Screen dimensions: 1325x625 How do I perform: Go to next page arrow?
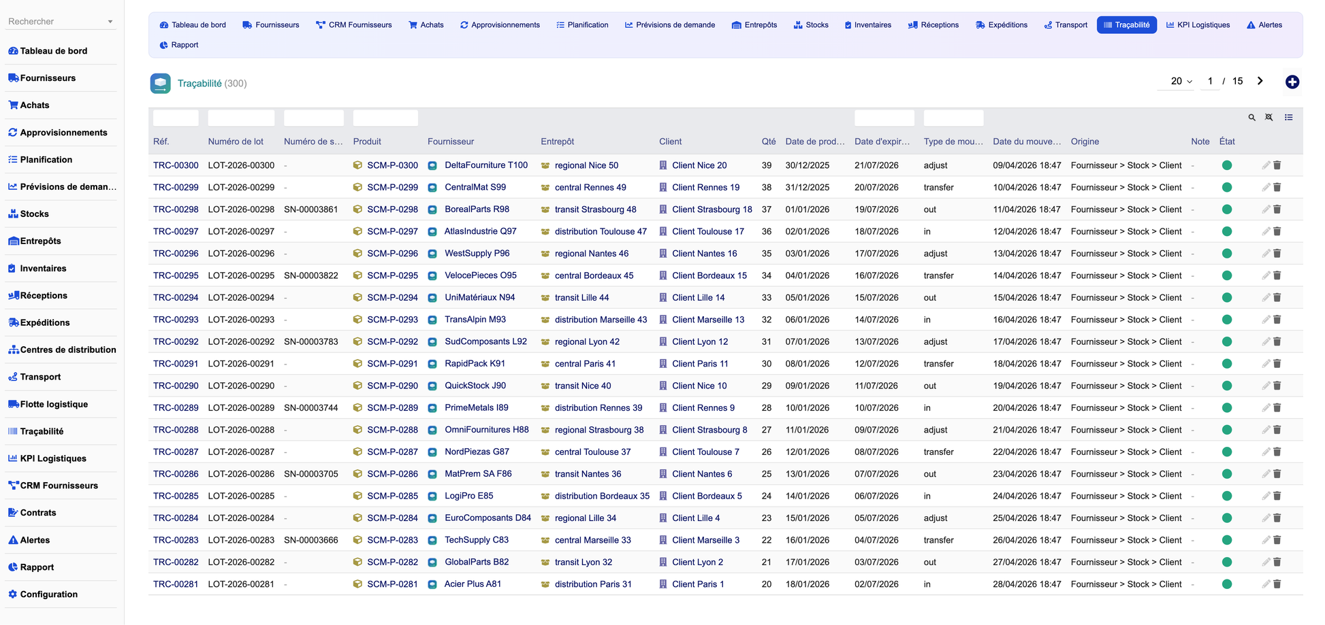pyautogui.click(x=1260, y=81)
